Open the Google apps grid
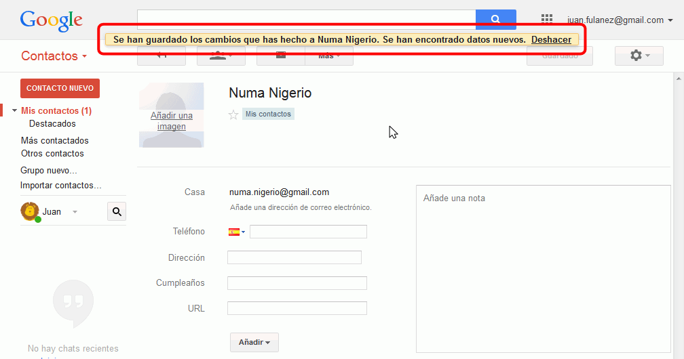 tap(547, 19)
